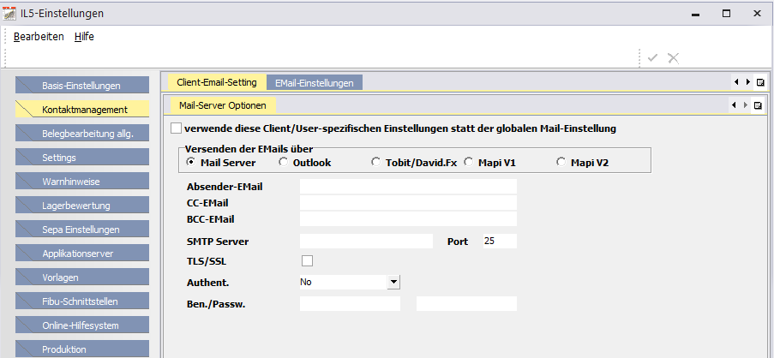
Task: Select Mapi V1 radio option
Action: (x=469, y=162)
